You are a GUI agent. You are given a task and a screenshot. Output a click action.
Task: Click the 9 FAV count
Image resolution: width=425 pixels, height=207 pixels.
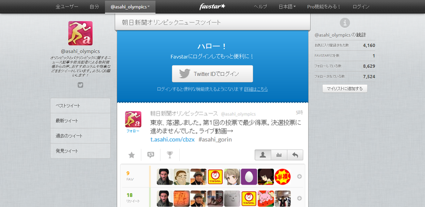coord(128,173)
